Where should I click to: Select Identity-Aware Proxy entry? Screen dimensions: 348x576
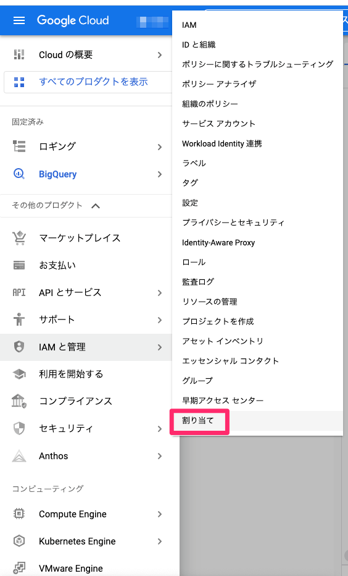pyautogui.click(x=257, y=242)
